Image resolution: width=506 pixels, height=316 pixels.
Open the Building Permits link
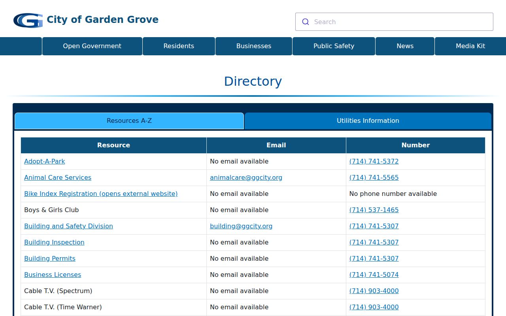coord(50,258)
